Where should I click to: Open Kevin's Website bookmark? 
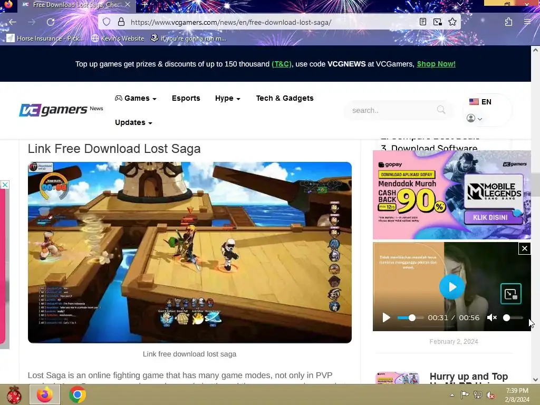(118, 38)
